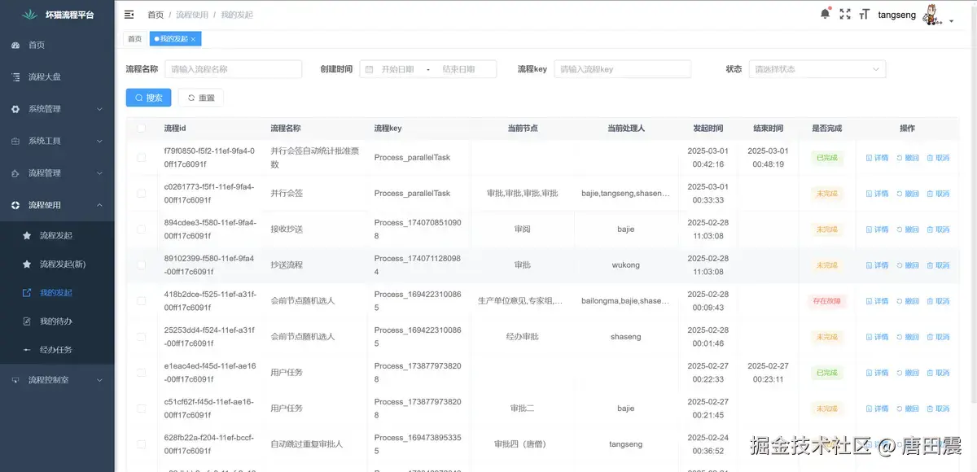
Task: Click 取消 for the row with id c0261773
Action: [x=938, y=194]
